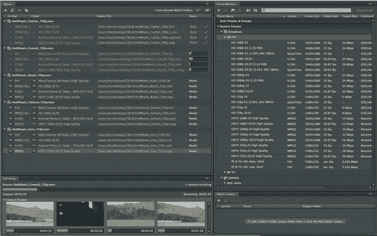Click the Export Preset icon in Preset Browser
Image resolution: width=377 pixels, height=236 pixels.
pyautogui.click(x=255, y=10)
